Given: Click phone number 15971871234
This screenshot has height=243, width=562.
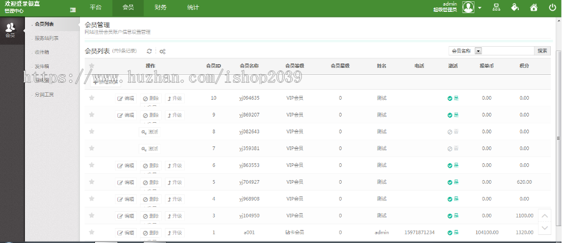Looking at the screenshot, I should [420, 232].
